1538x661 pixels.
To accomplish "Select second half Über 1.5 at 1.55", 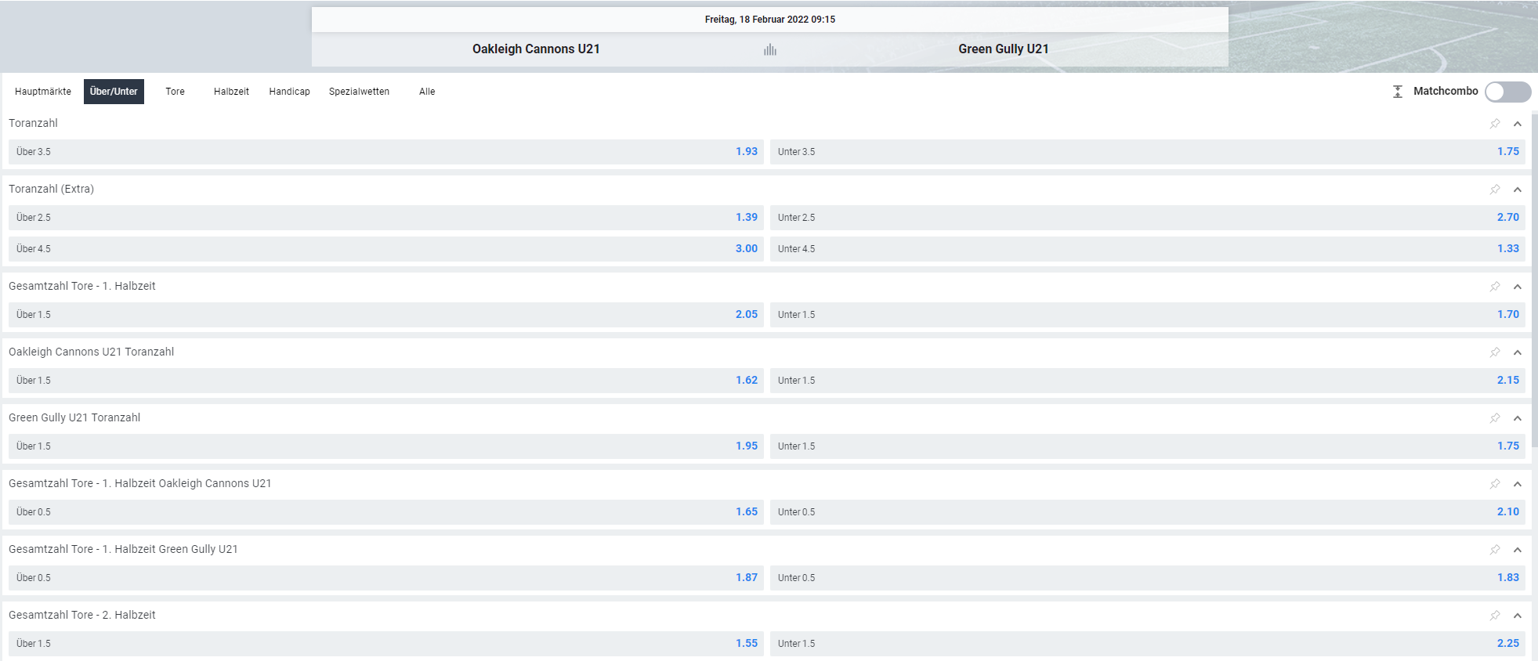I will click(386, 644).
